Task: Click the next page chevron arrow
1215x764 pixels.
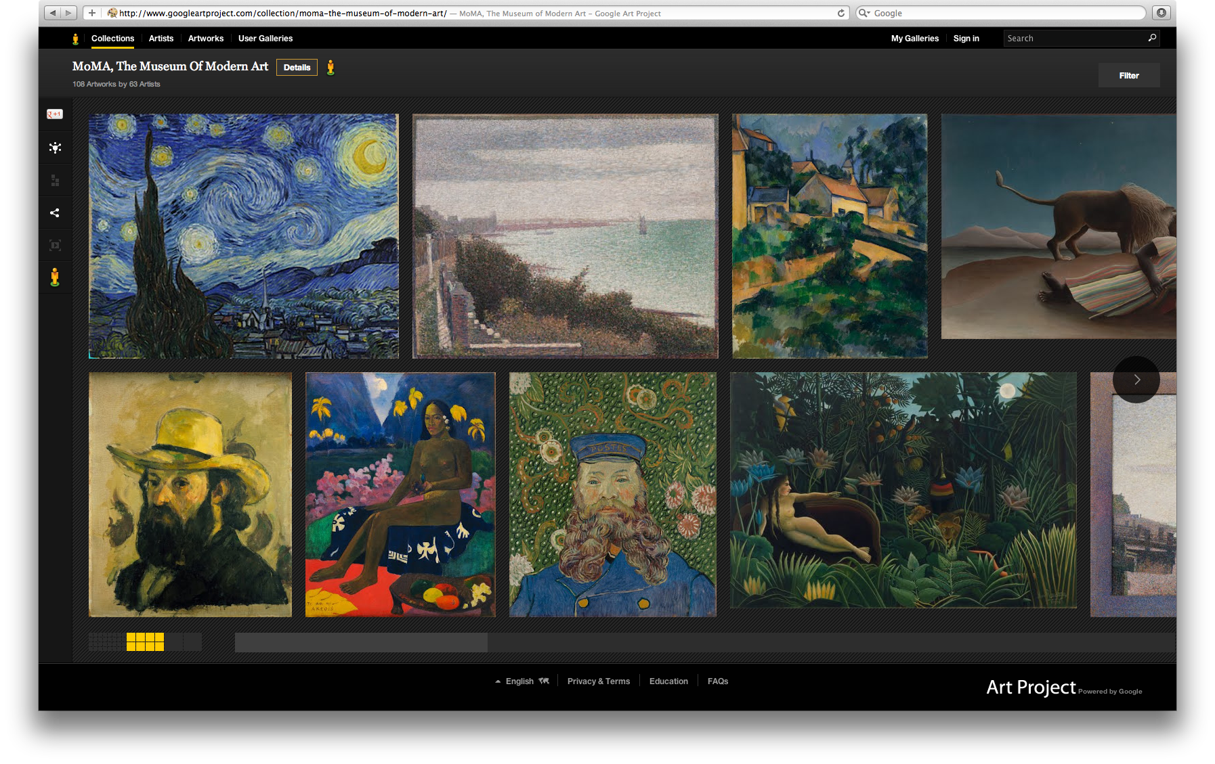Action: tap(1136, 380)
